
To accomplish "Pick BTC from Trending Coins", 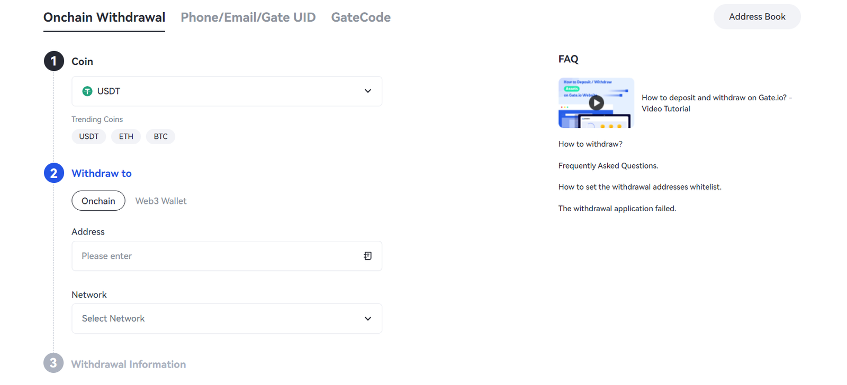I will pyautogui.click(x=160, y=136).
